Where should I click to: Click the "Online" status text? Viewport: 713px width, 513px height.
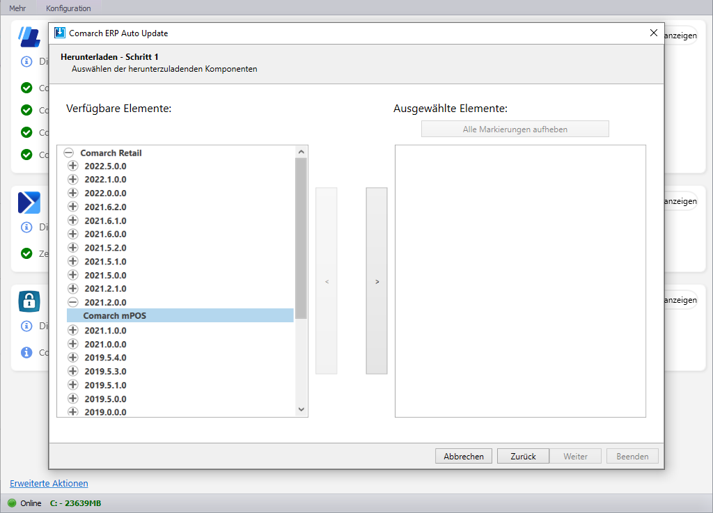coord(31,503)
